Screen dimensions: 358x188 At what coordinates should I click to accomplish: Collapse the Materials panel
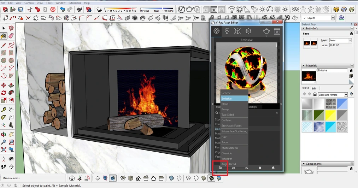pyautogui.click(x=304, y=66)
